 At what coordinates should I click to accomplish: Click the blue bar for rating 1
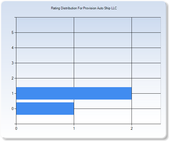(x=74, y=93)
